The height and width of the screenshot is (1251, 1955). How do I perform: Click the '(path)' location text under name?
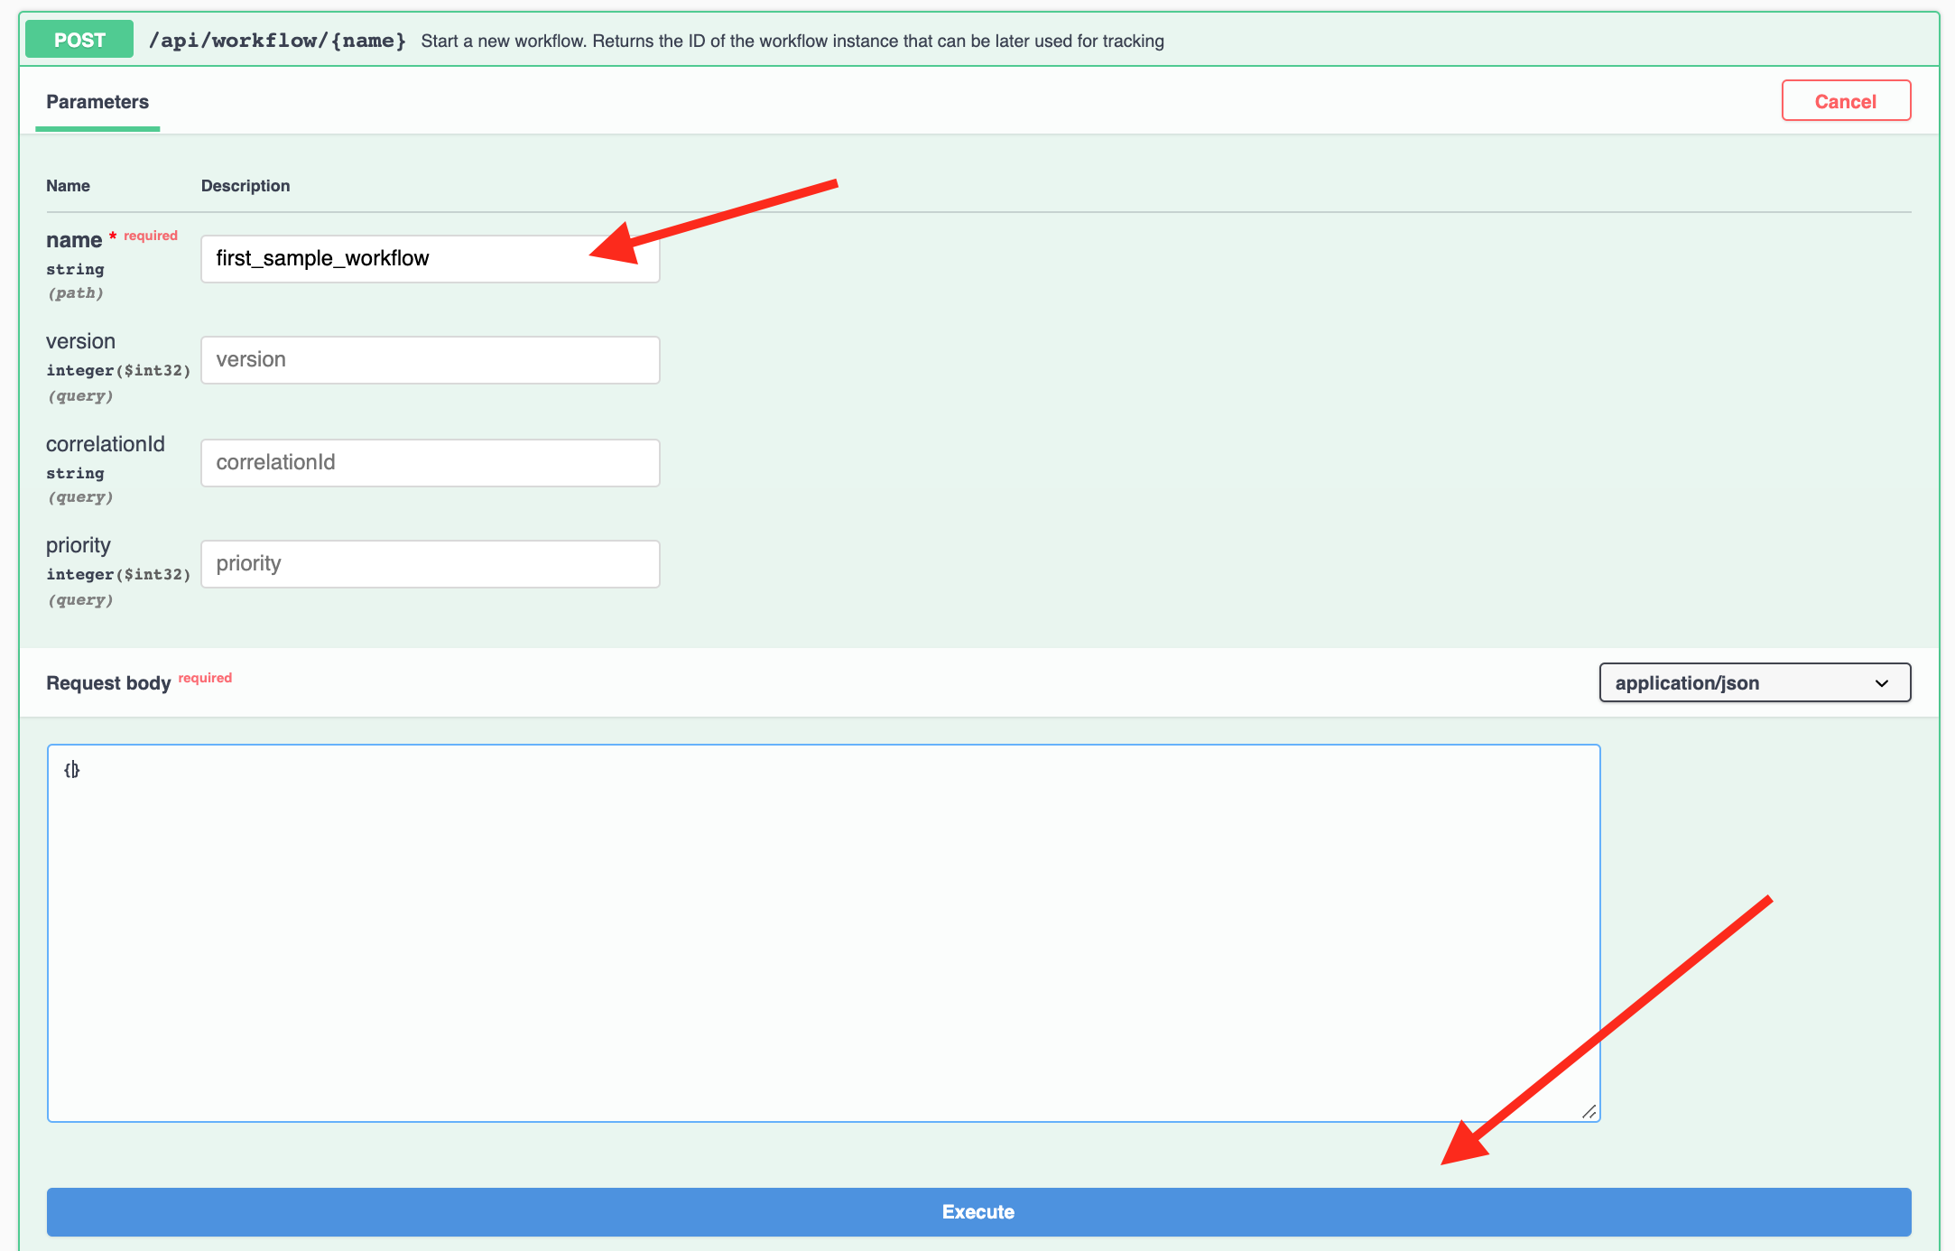75,293
